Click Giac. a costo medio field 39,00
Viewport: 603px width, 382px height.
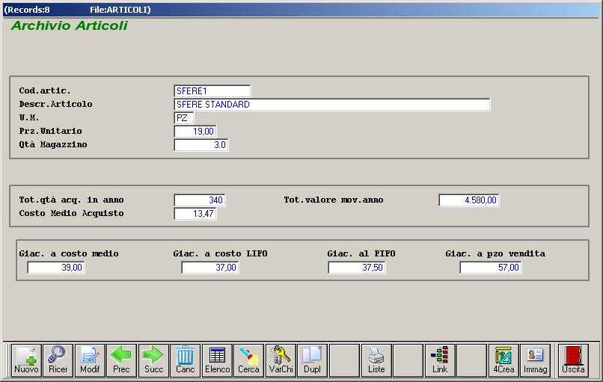pyautogui.click(x=56, y=268)
